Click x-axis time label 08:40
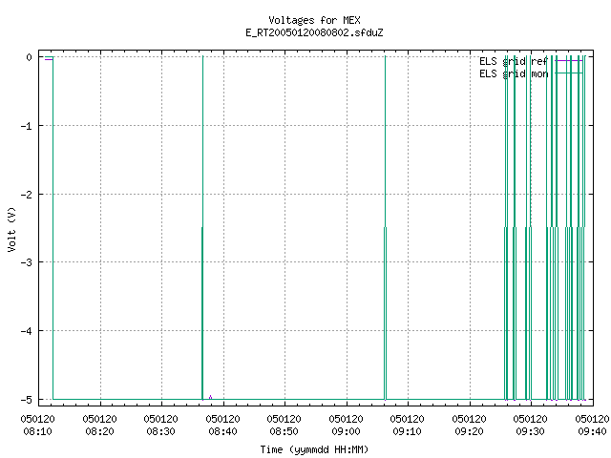611x458 pixels. point(222,431)
